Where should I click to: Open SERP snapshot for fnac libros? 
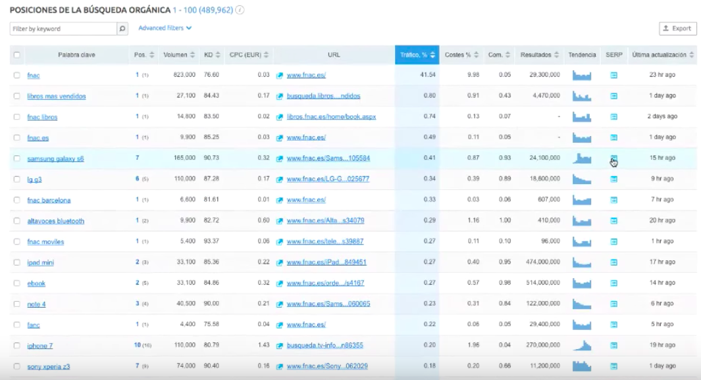point(614,116)
